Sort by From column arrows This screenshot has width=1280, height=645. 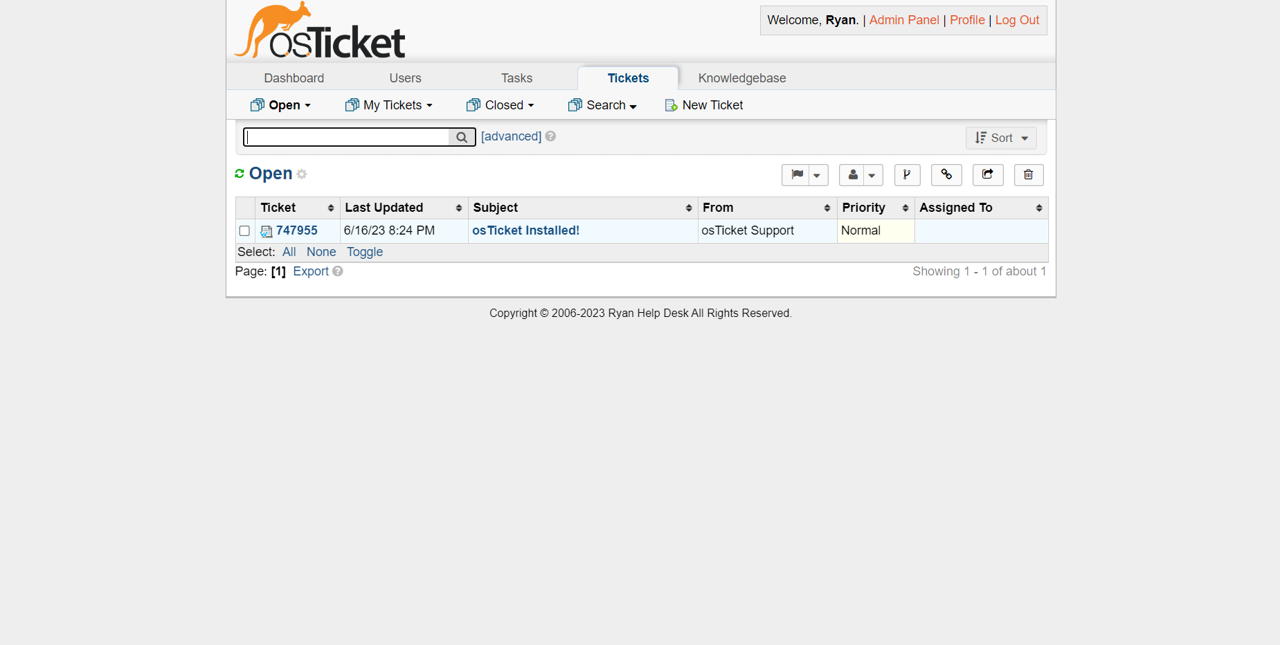pyautogui.click(x=827, y=208)
